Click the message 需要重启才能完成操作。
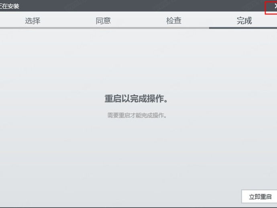 tap(137, 115)
